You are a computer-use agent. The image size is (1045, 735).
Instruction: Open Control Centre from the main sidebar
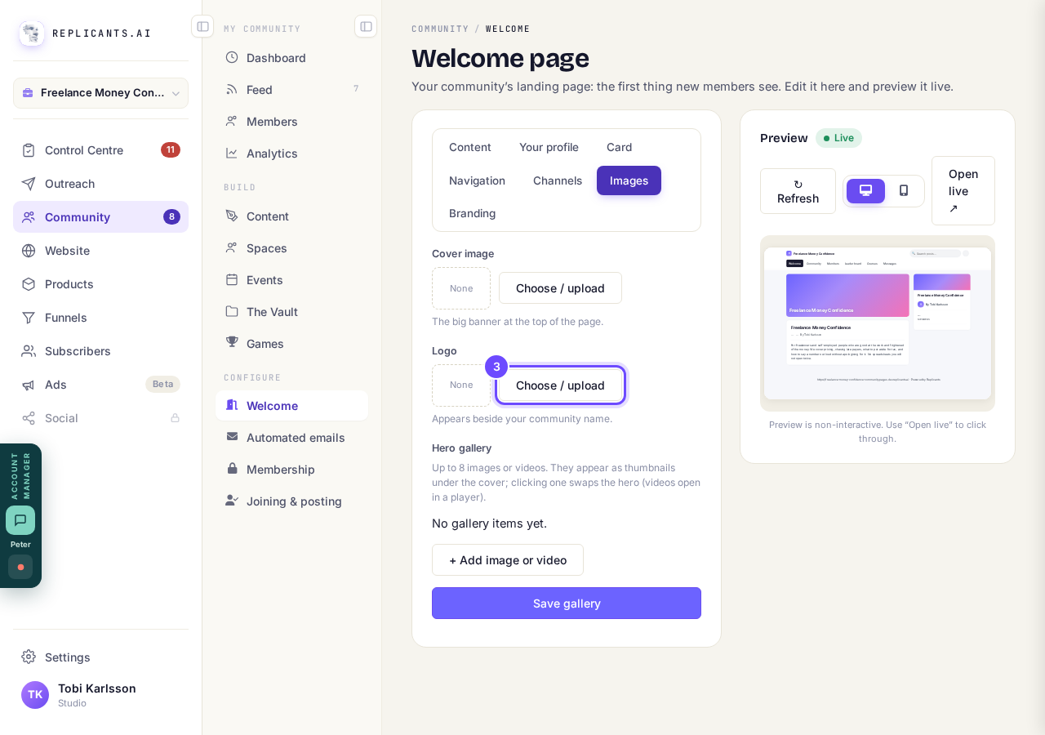click(x=100, y=150)
